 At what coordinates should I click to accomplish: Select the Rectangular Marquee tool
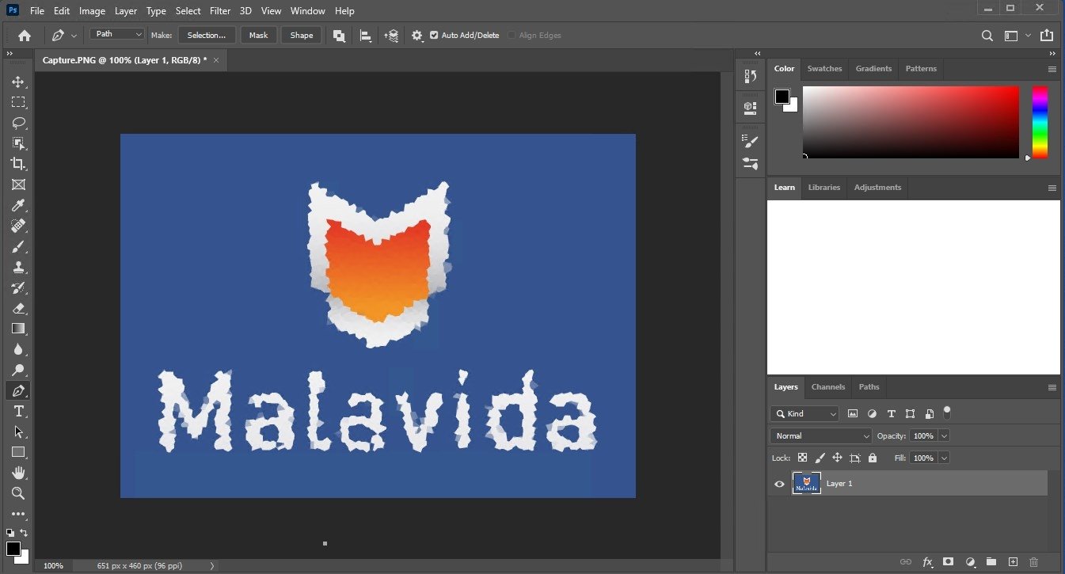tap(18, 102)
